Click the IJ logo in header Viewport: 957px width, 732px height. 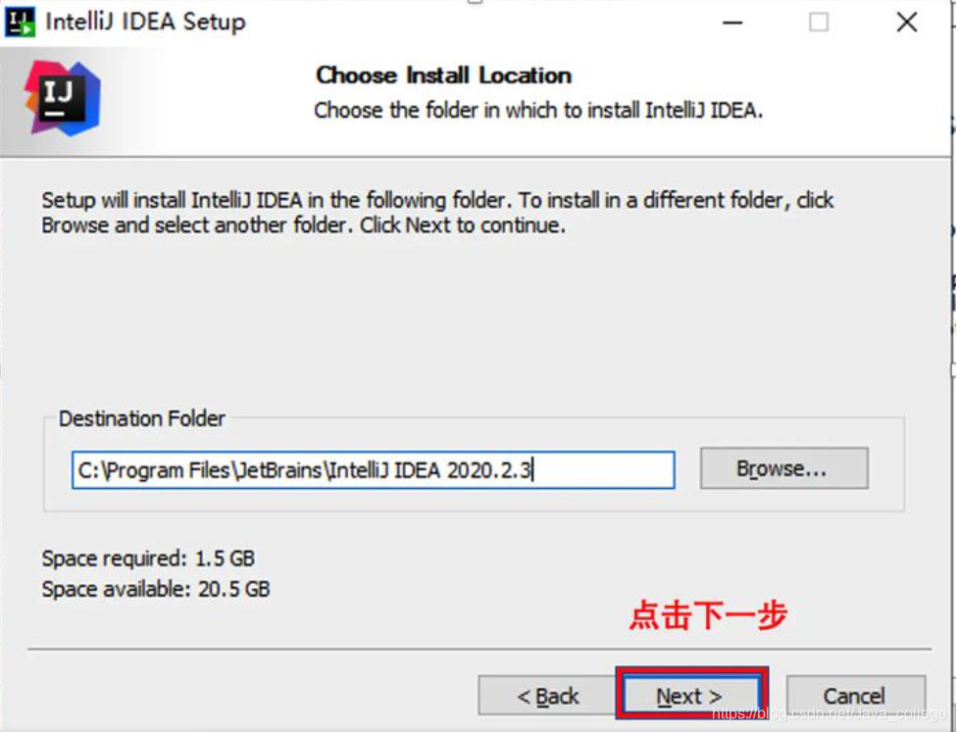point(62,98)
